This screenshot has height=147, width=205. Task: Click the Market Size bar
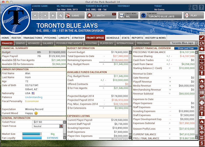pyautogui.click(x=32, y=134)
